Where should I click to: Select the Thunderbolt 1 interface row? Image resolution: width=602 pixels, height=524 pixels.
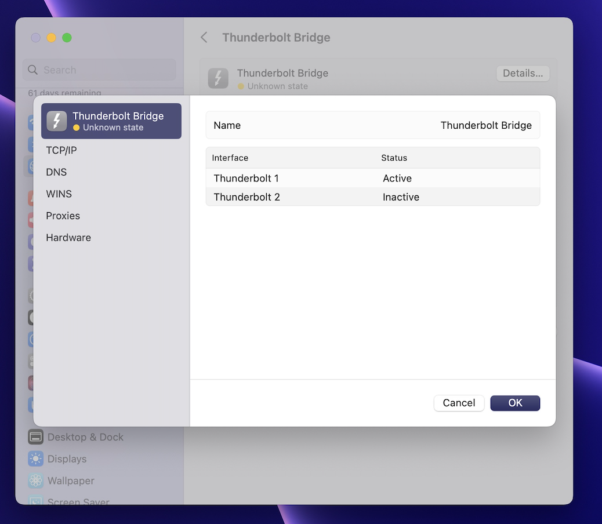[373, 178]
